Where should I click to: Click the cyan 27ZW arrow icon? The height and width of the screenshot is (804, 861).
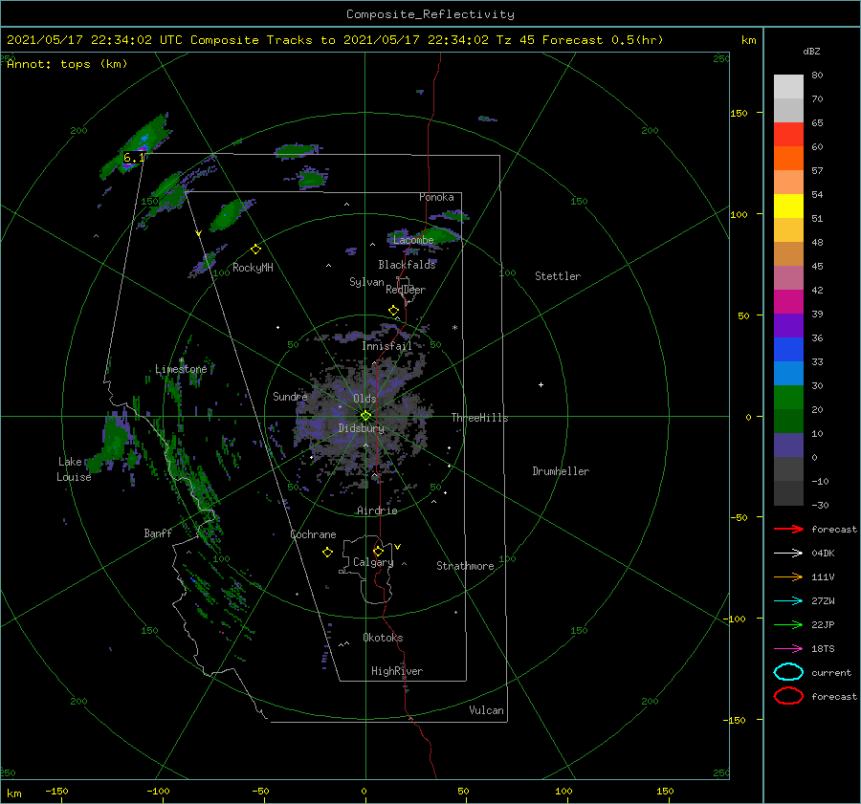(x=788, y=601)
